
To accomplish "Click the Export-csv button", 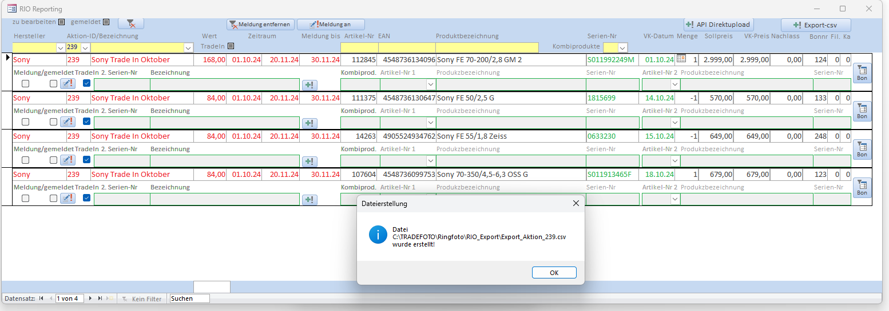I will click(x=816, y=25).
